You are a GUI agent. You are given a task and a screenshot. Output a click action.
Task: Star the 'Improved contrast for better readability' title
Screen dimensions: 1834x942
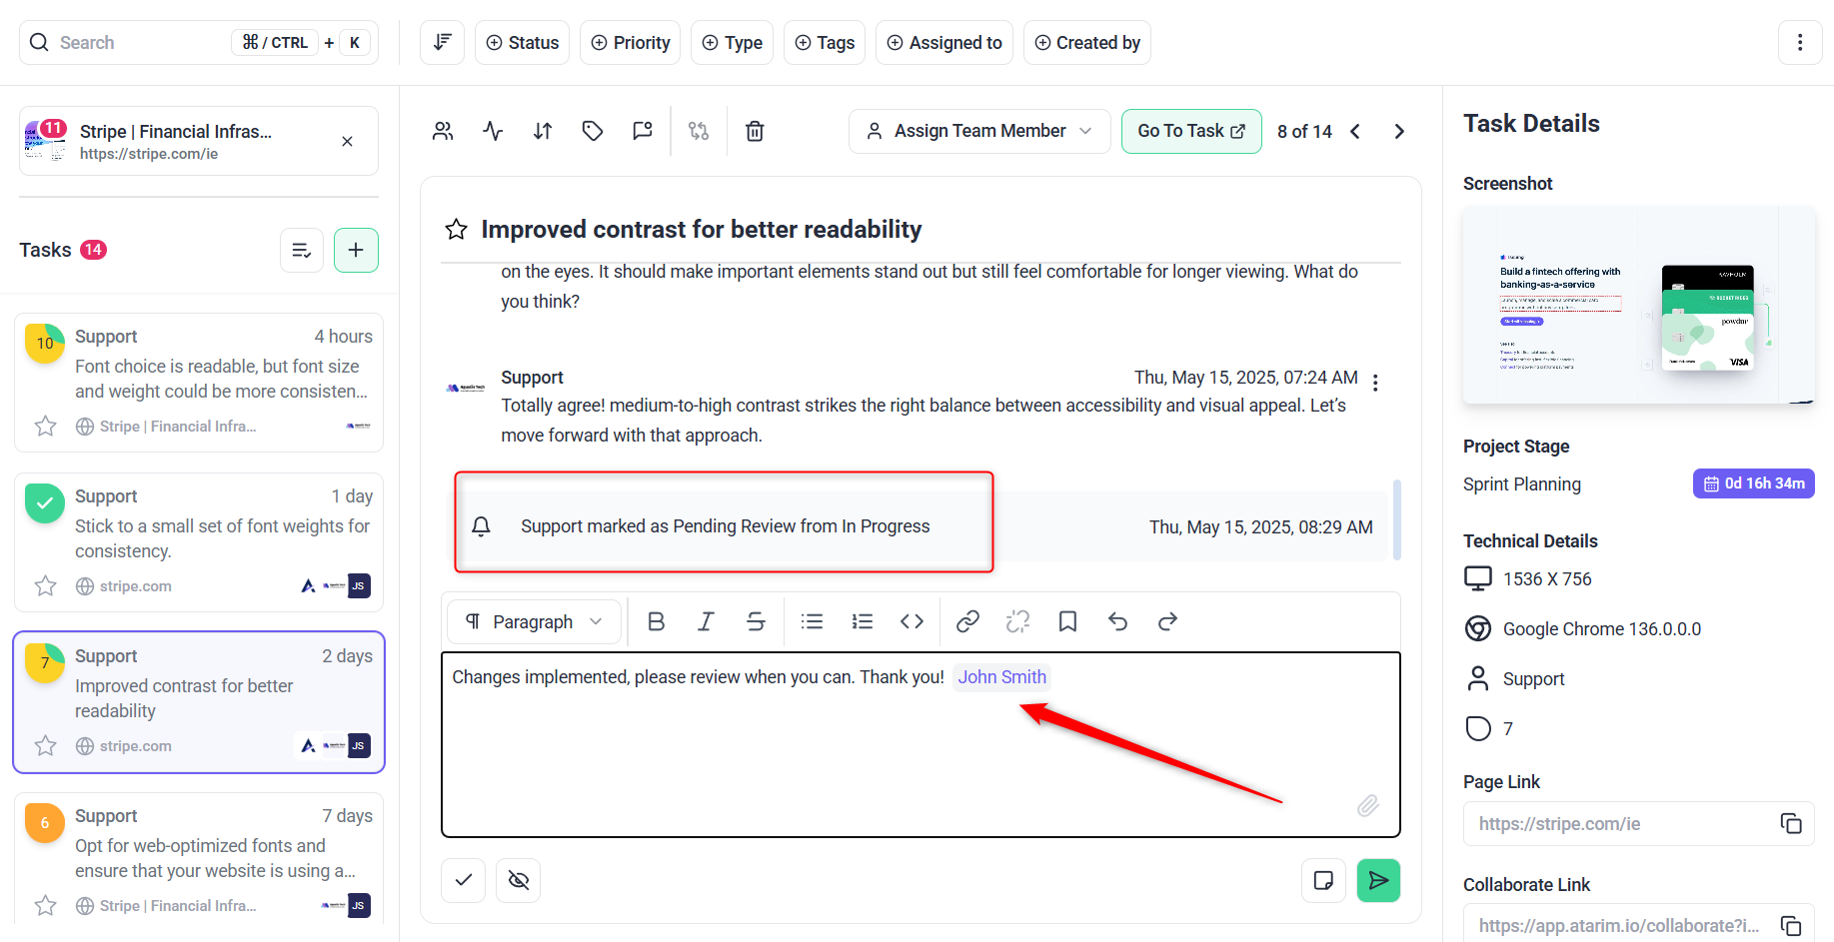(x=457, y=230)
